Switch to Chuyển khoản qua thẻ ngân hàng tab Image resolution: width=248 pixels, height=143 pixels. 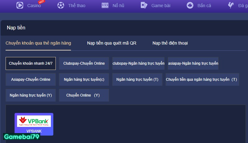[38, 43]
